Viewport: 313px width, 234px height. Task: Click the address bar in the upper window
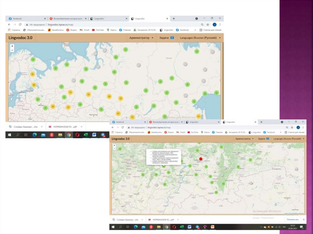[122, 24]
